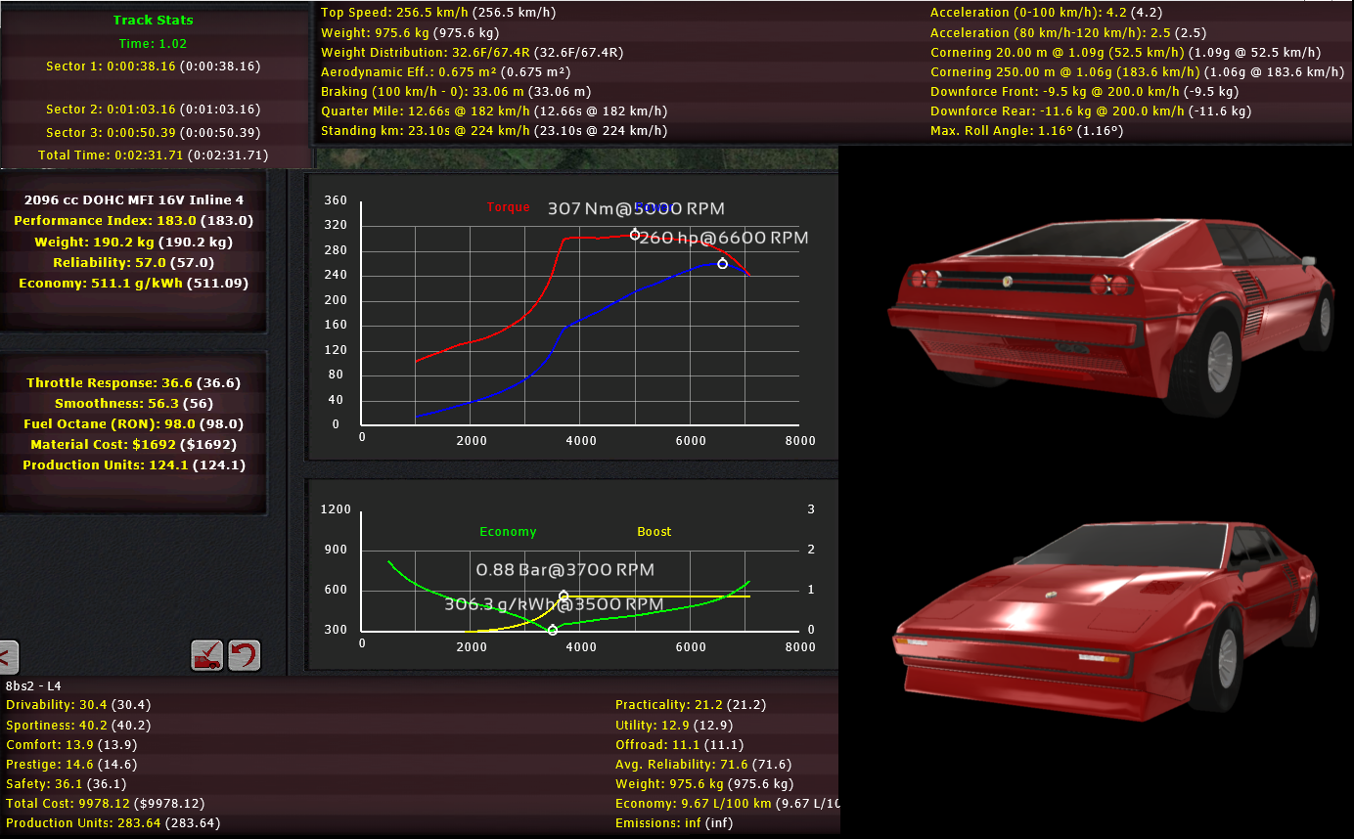The image size is (1354, 839).
Task: Click the Material Cost $1692 value
Action: [x=133, y=444]
